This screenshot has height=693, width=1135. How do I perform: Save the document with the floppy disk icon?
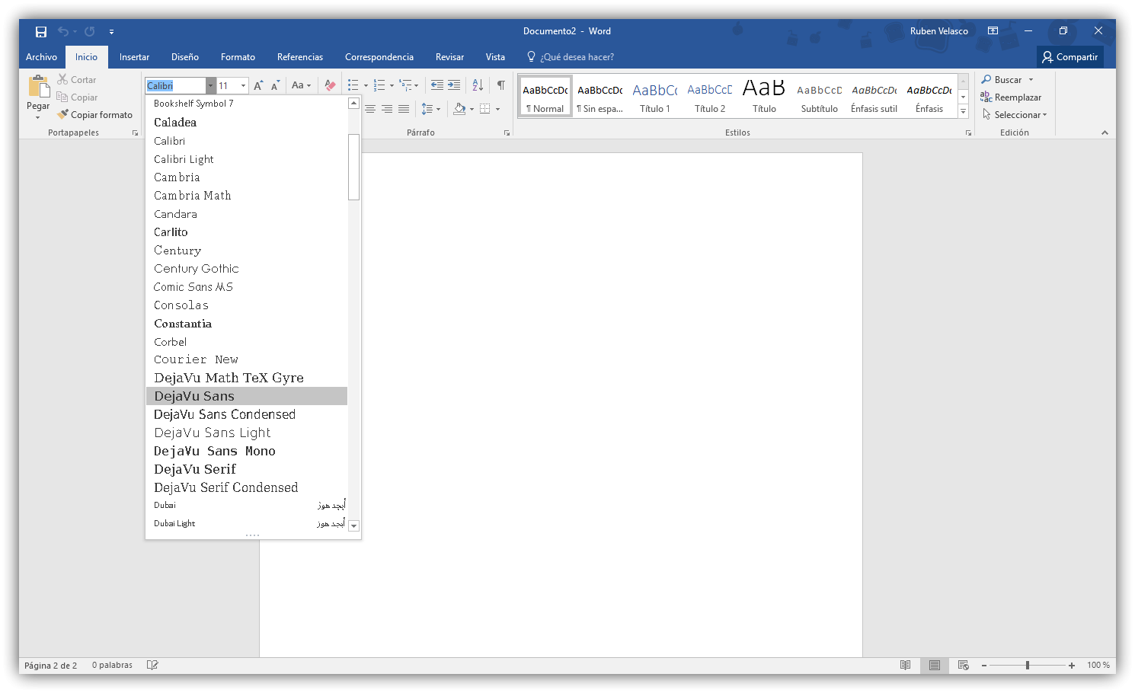[x=41, y=31]
